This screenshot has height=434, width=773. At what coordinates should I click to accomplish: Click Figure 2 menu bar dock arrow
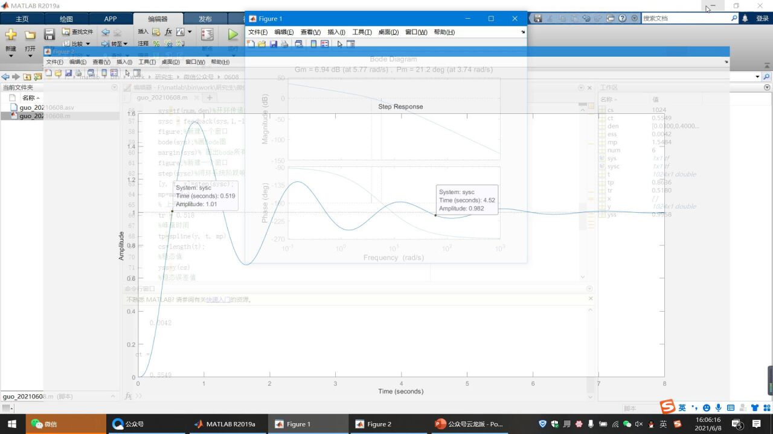click(726, 62)
